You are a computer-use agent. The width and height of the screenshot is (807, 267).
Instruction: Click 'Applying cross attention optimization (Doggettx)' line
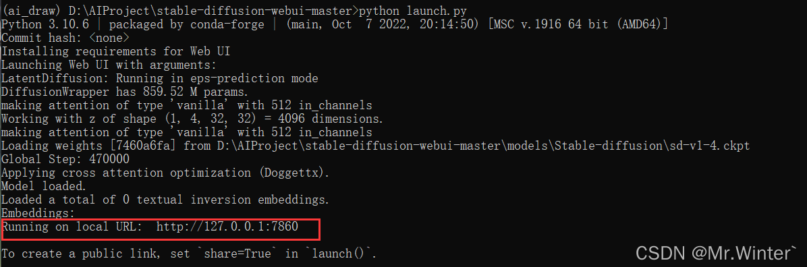(165, 173)
